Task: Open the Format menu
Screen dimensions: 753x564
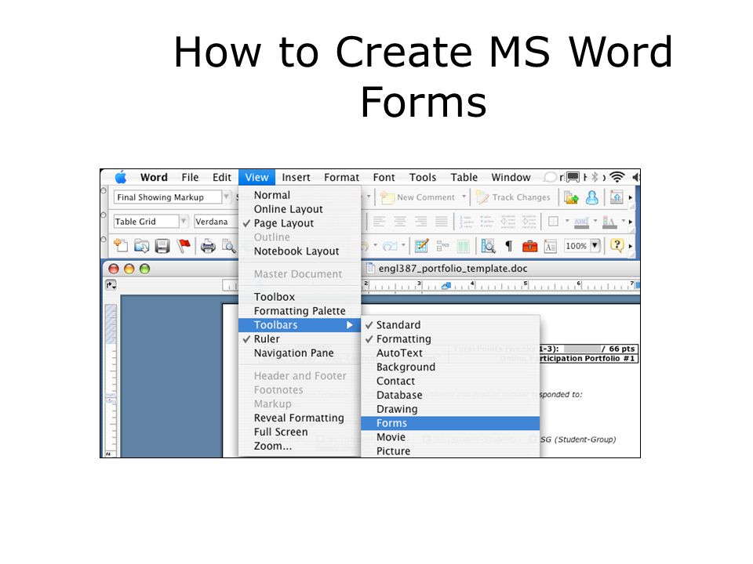Action: tap(341, 177)
